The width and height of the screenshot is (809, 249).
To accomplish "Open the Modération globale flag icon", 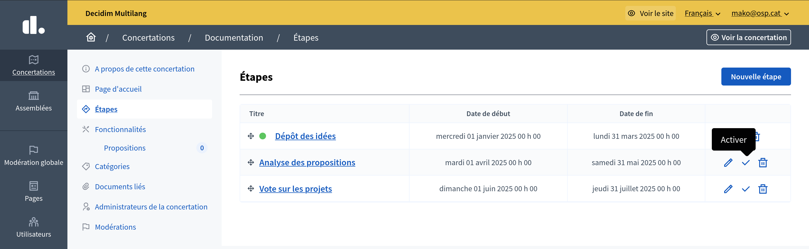I will (x=34, y=150).
